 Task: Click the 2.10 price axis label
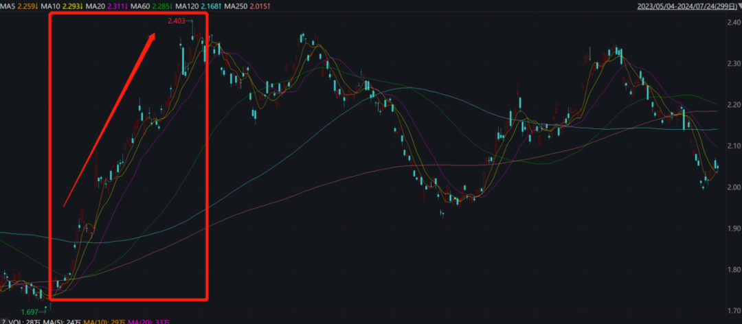pos(734,146)
